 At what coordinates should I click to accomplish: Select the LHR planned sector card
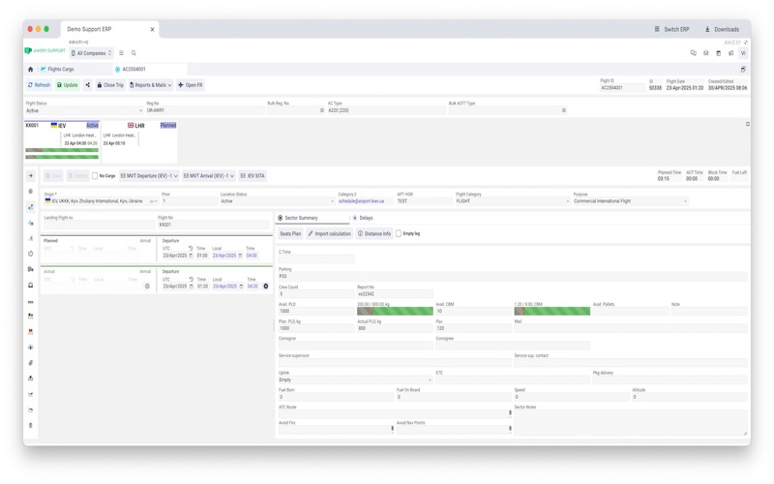pos(139,140)
